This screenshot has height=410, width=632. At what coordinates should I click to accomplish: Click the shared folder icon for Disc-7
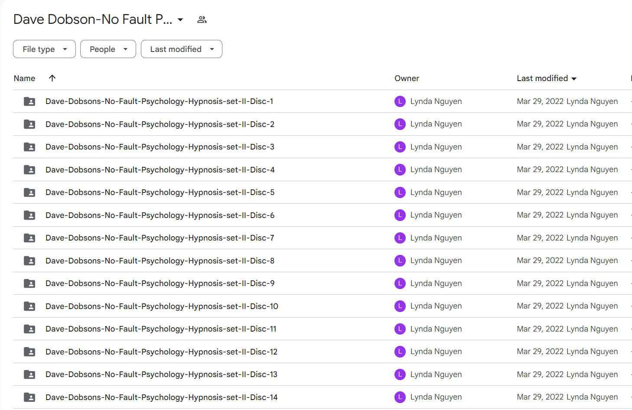[x=29, y=238]
